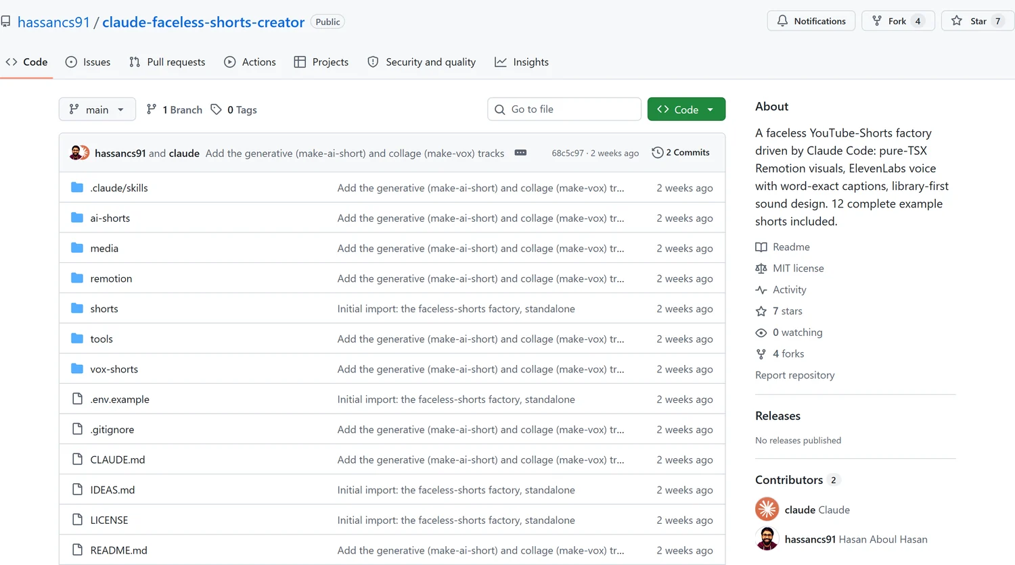Screen dimensions: 1015x565
Task: Click the claude contributor avatar
Action: [x=767, y=509]
